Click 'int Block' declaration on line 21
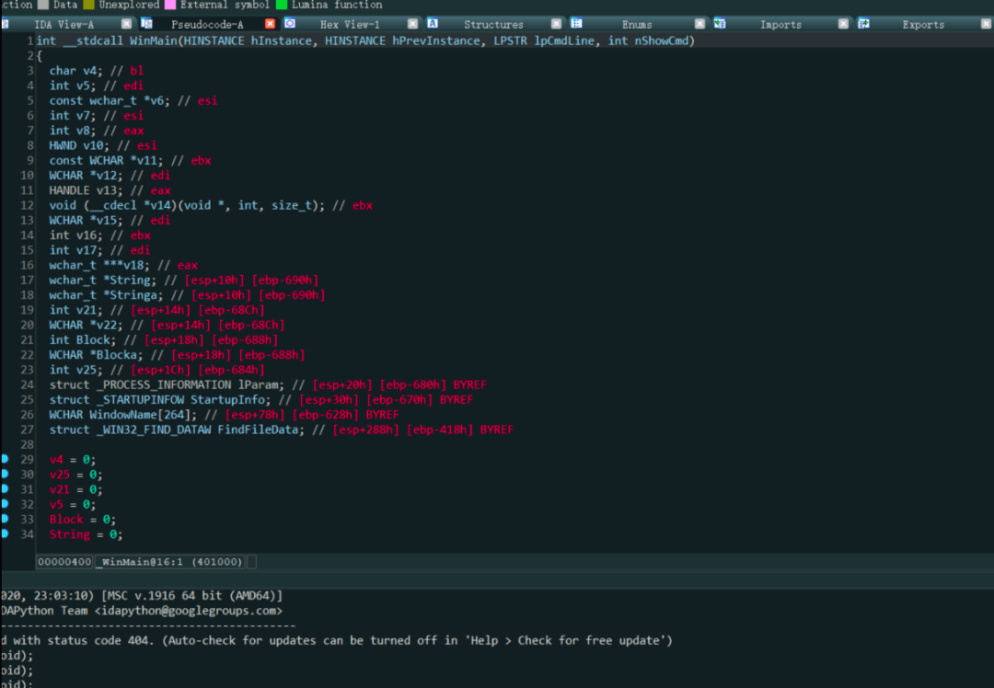The width and height of the screenshot is (994, 688). [x=83, y=340]
